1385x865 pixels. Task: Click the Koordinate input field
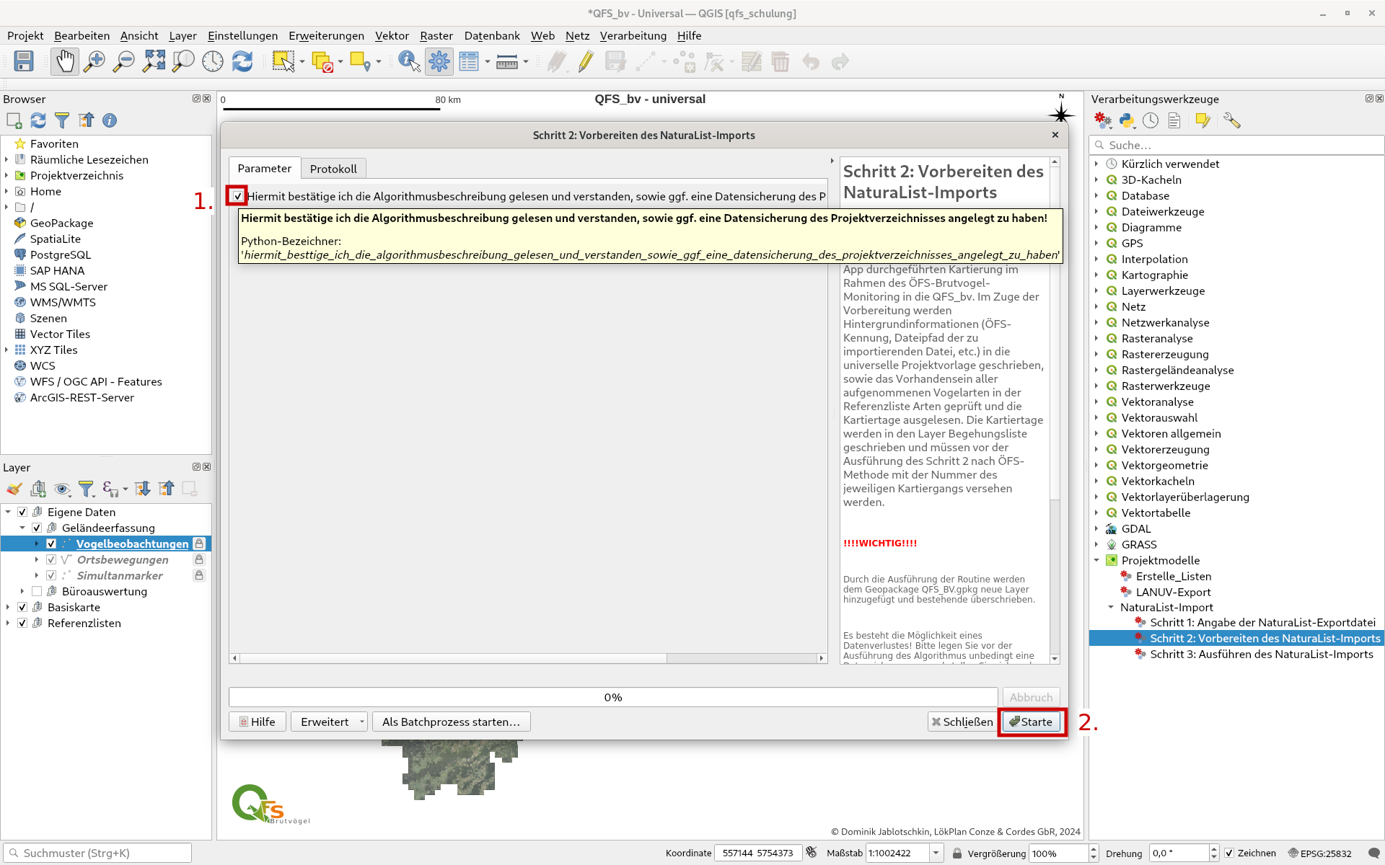[x=757, y=853]
